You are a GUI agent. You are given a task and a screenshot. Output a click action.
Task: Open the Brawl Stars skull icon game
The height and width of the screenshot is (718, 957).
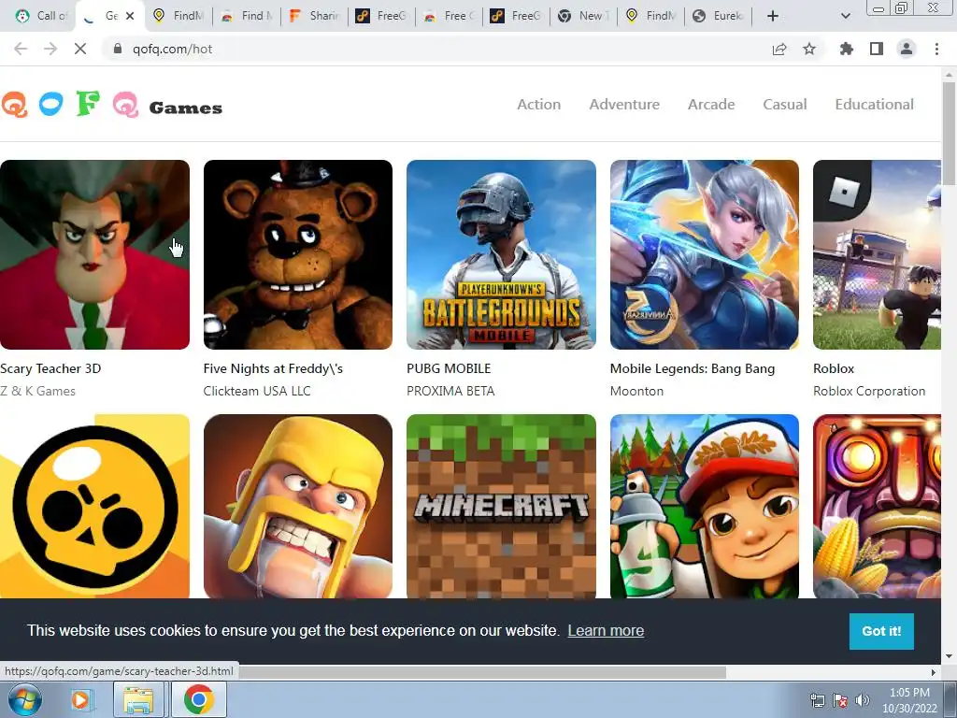(94, 506)
